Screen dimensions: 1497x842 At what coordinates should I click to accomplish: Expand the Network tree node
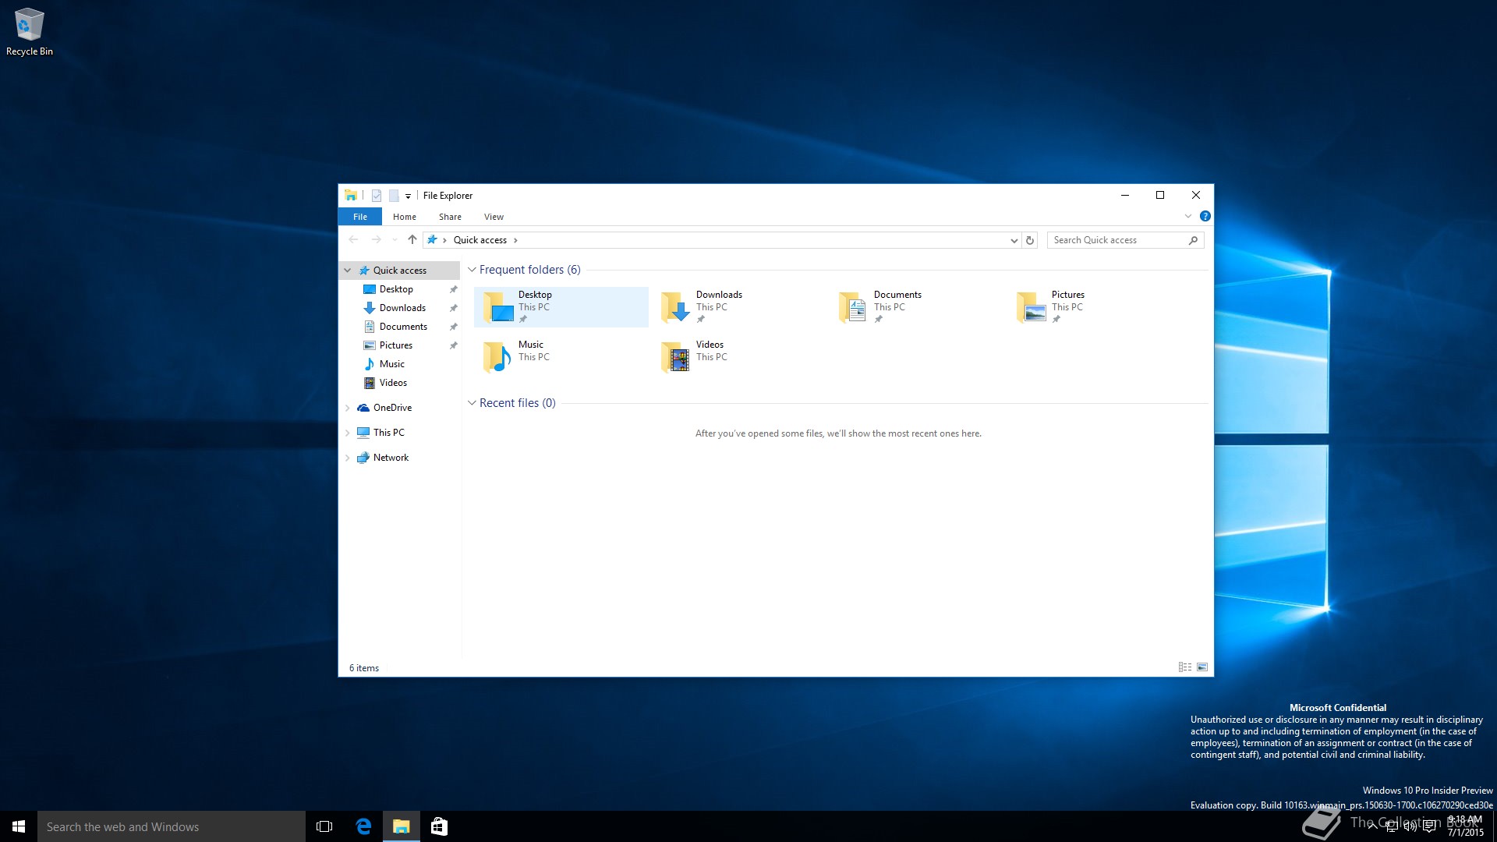[x=348, y=458]
